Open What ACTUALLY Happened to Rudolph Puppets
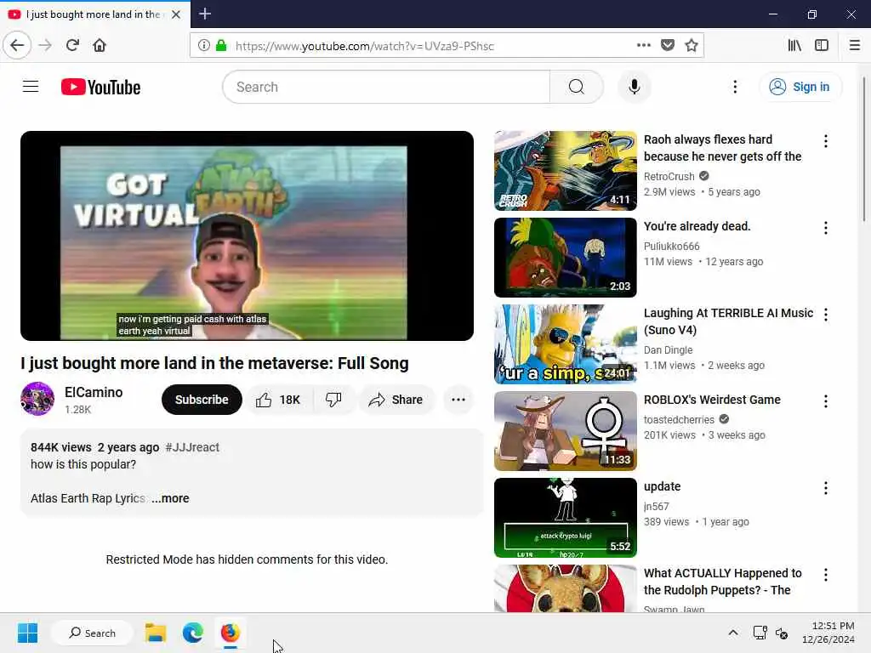This screenshot has height=653, width=871. (723, 582)
